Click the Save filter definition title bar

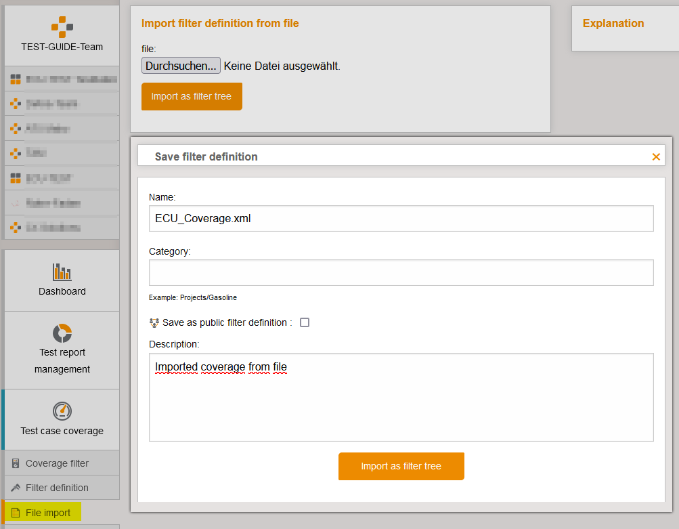[401, 156]
